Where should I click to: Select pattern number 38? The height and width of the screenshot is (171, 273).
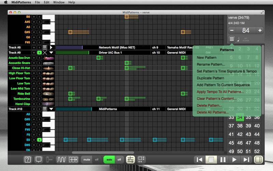[240, 126]
